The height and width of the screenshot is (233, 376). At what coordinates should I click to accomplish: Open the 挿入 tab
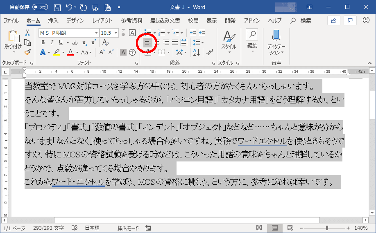pos(53,20)
